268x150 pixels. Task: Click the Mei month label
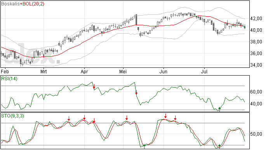click(123, 71)
